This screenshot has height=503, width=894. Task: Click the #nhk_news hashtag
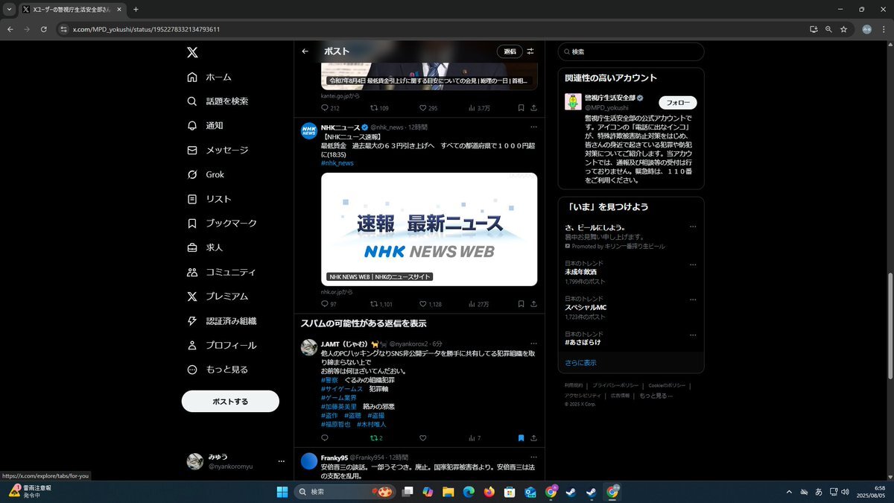[x=337, y=162]
